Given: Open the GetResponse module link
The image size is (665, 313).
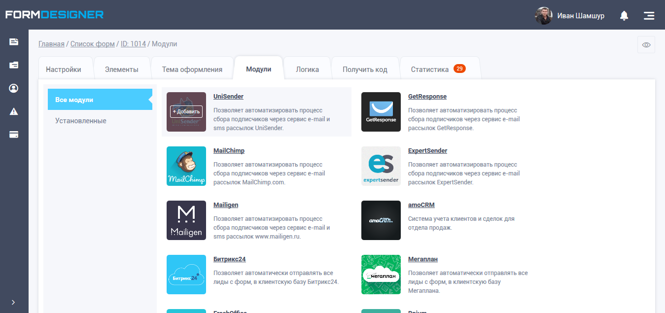Looking at the screenshot, I should tap(427, 96).
